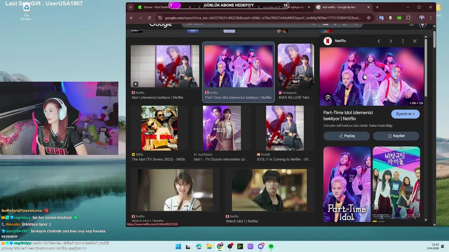The height and width of the screenshot is (252, 449).
Task: Open The Idol IMDb poster thumbnail
Action: [159, 128]
